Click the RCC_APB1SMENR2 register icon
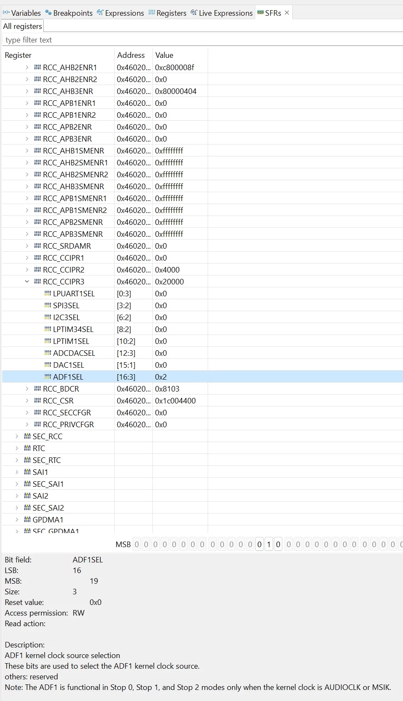Viewport: 403px width, 701px height. tap(37, 210)
